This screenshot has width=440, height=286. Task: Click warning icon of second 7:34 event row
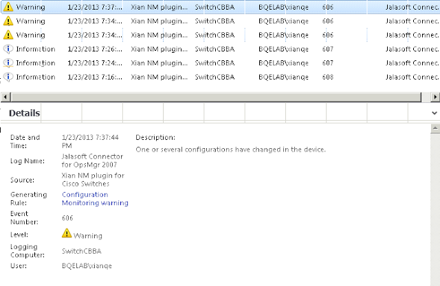click(x=8, y=35)
